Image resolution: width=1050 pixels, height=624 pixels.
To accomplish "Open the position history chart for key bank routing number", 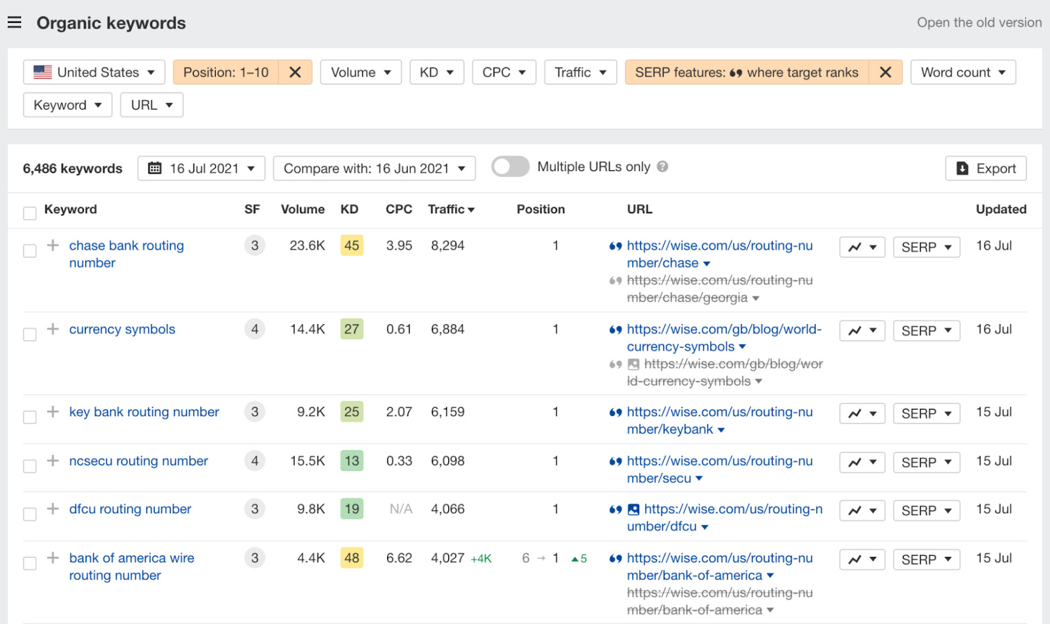I will click(x=862, y=413).
